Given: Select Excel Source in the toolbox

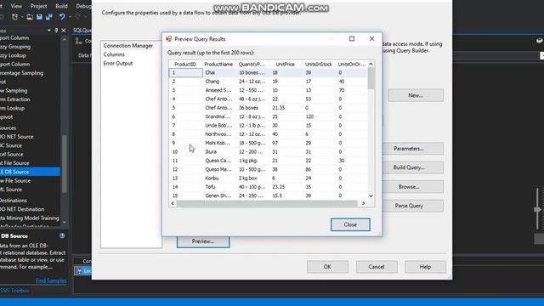Looking at the screenshot, I should point(11,154).
